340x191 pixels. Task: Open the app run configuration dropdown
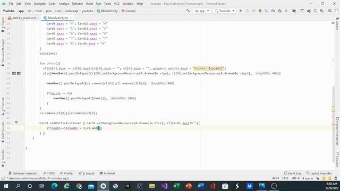pyautogui.click(x=202, y=11)
